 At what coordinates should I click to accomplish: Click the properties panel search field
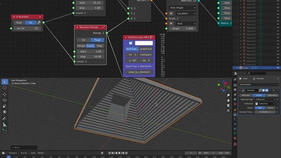256,73
